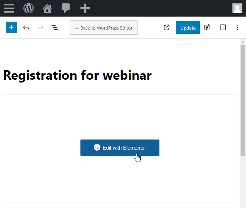This screenshot has height=208, width=246.
Task: Open the New content plus in admin bar
Action: (x=85, y=8)
